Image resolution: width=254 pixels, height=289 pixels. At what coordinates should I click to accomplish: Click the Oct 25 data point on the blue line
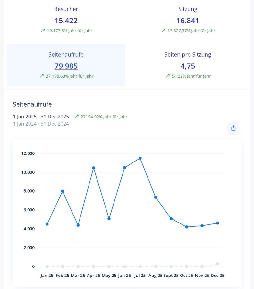(187, 227)
